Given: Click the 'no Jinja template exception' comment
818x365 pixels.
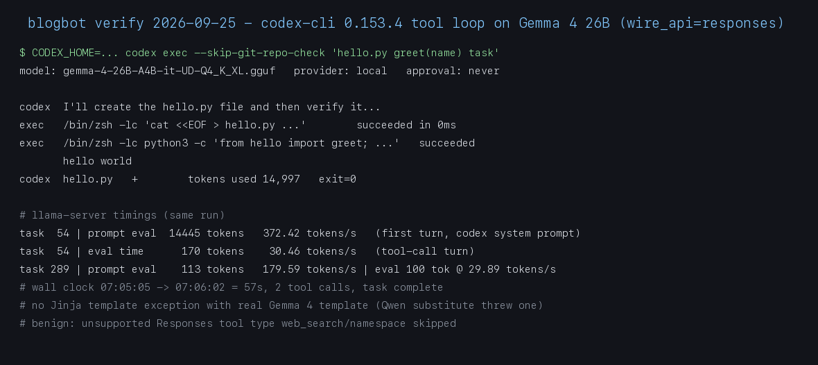Looking at the screenshot, I should [x=281, y=305].
